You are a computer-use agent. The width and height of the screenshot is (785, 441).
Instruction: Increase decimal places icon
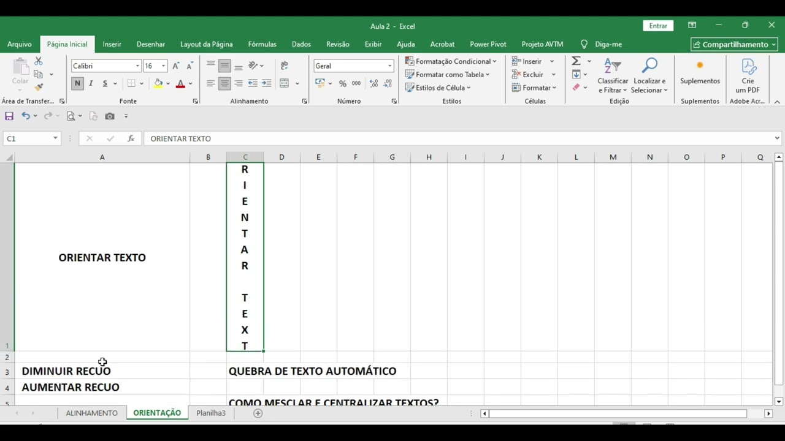(373, 83)
